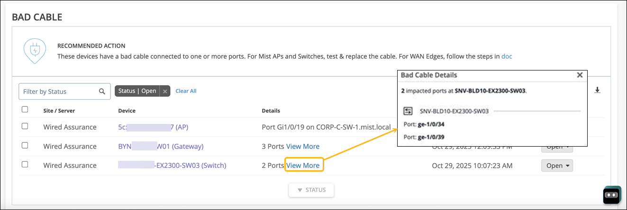The image size is (627, 210).
Task: Open status dropdown for the switch row
Action: point(557,166)
